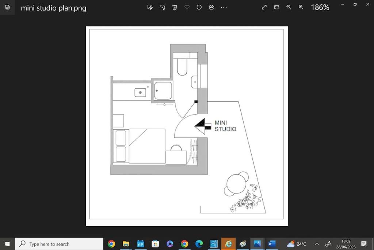Viewport: 374px width, 250px height.
Task: Fit image to window
Action: (276, 7)
